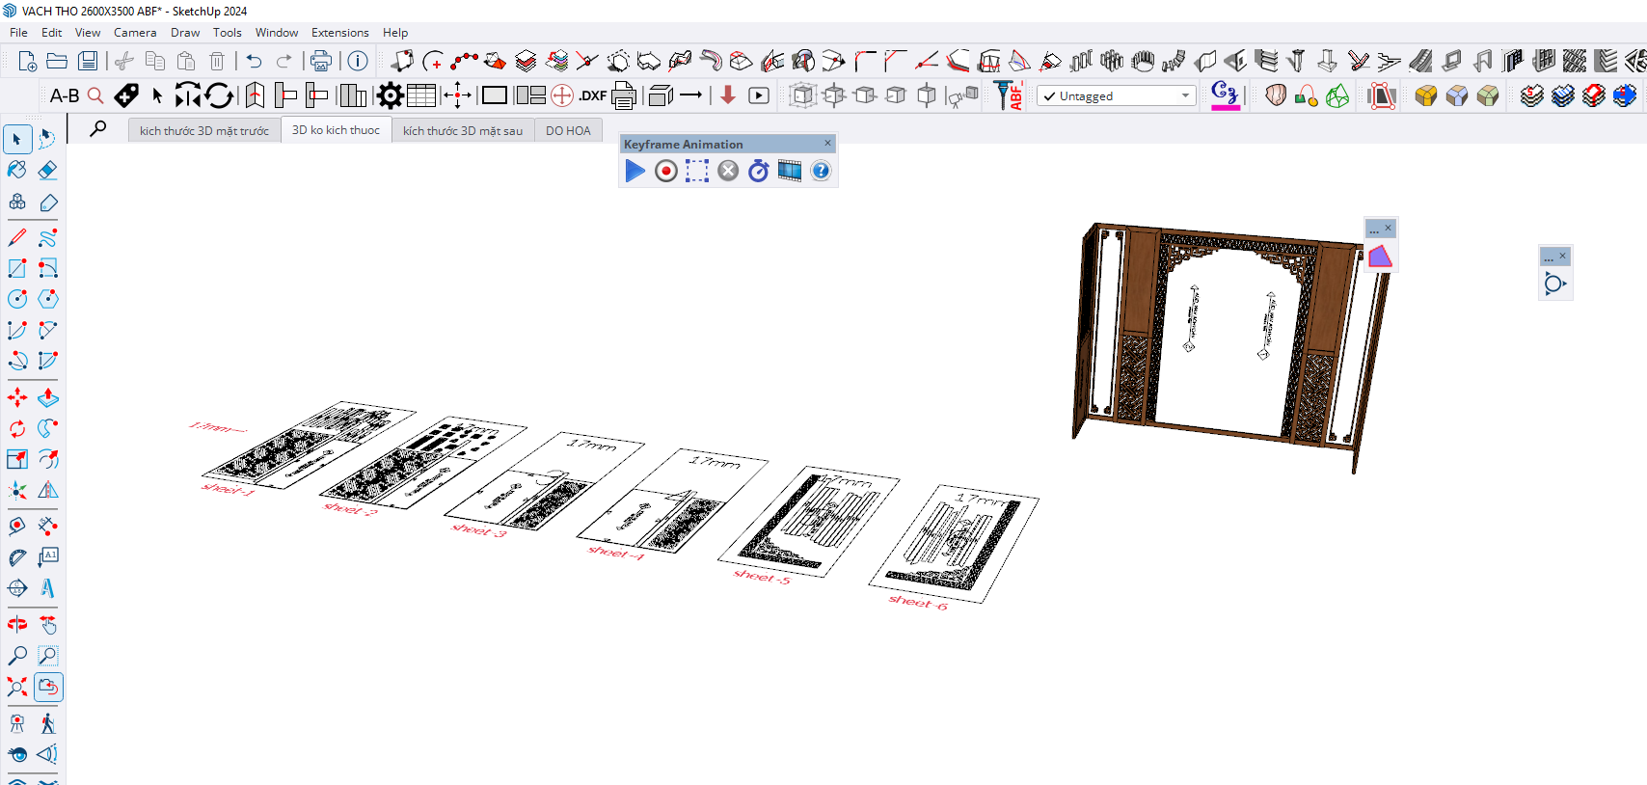Pick the Move tool
This screenshot has height=785, width=1647.
tap(17, 397)
